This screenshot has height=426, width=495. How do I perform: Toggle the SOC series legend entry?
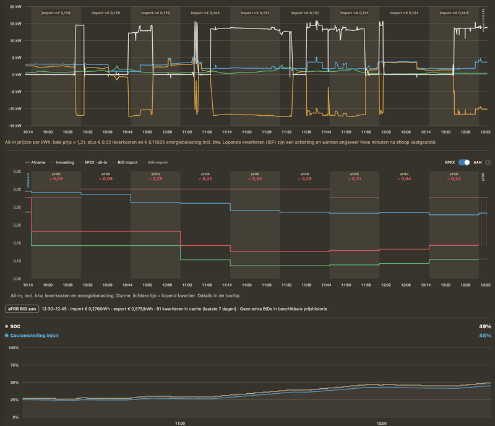12,326
